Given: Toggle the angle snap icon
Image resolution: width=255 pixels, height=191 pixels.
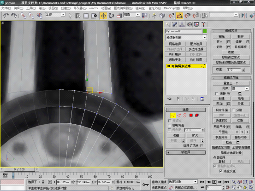Looking at the screenshot, I should point(179,16).
